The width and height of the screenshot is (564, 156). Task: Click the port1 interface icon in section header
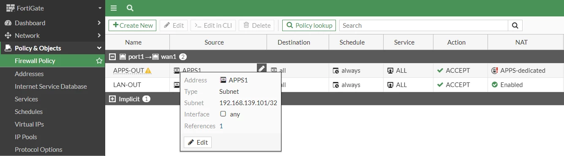pyautogui.click(x=123, y=56)
